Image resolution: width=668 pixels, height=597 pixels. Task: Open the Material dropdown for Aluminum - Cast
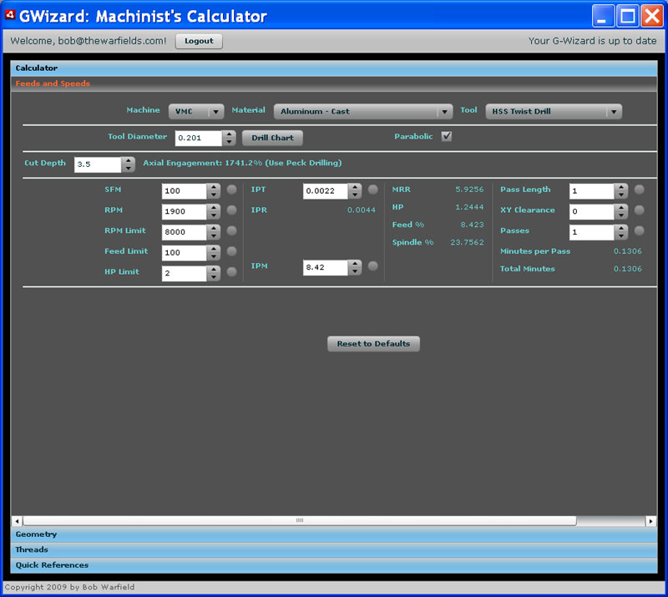coord(362,111)
